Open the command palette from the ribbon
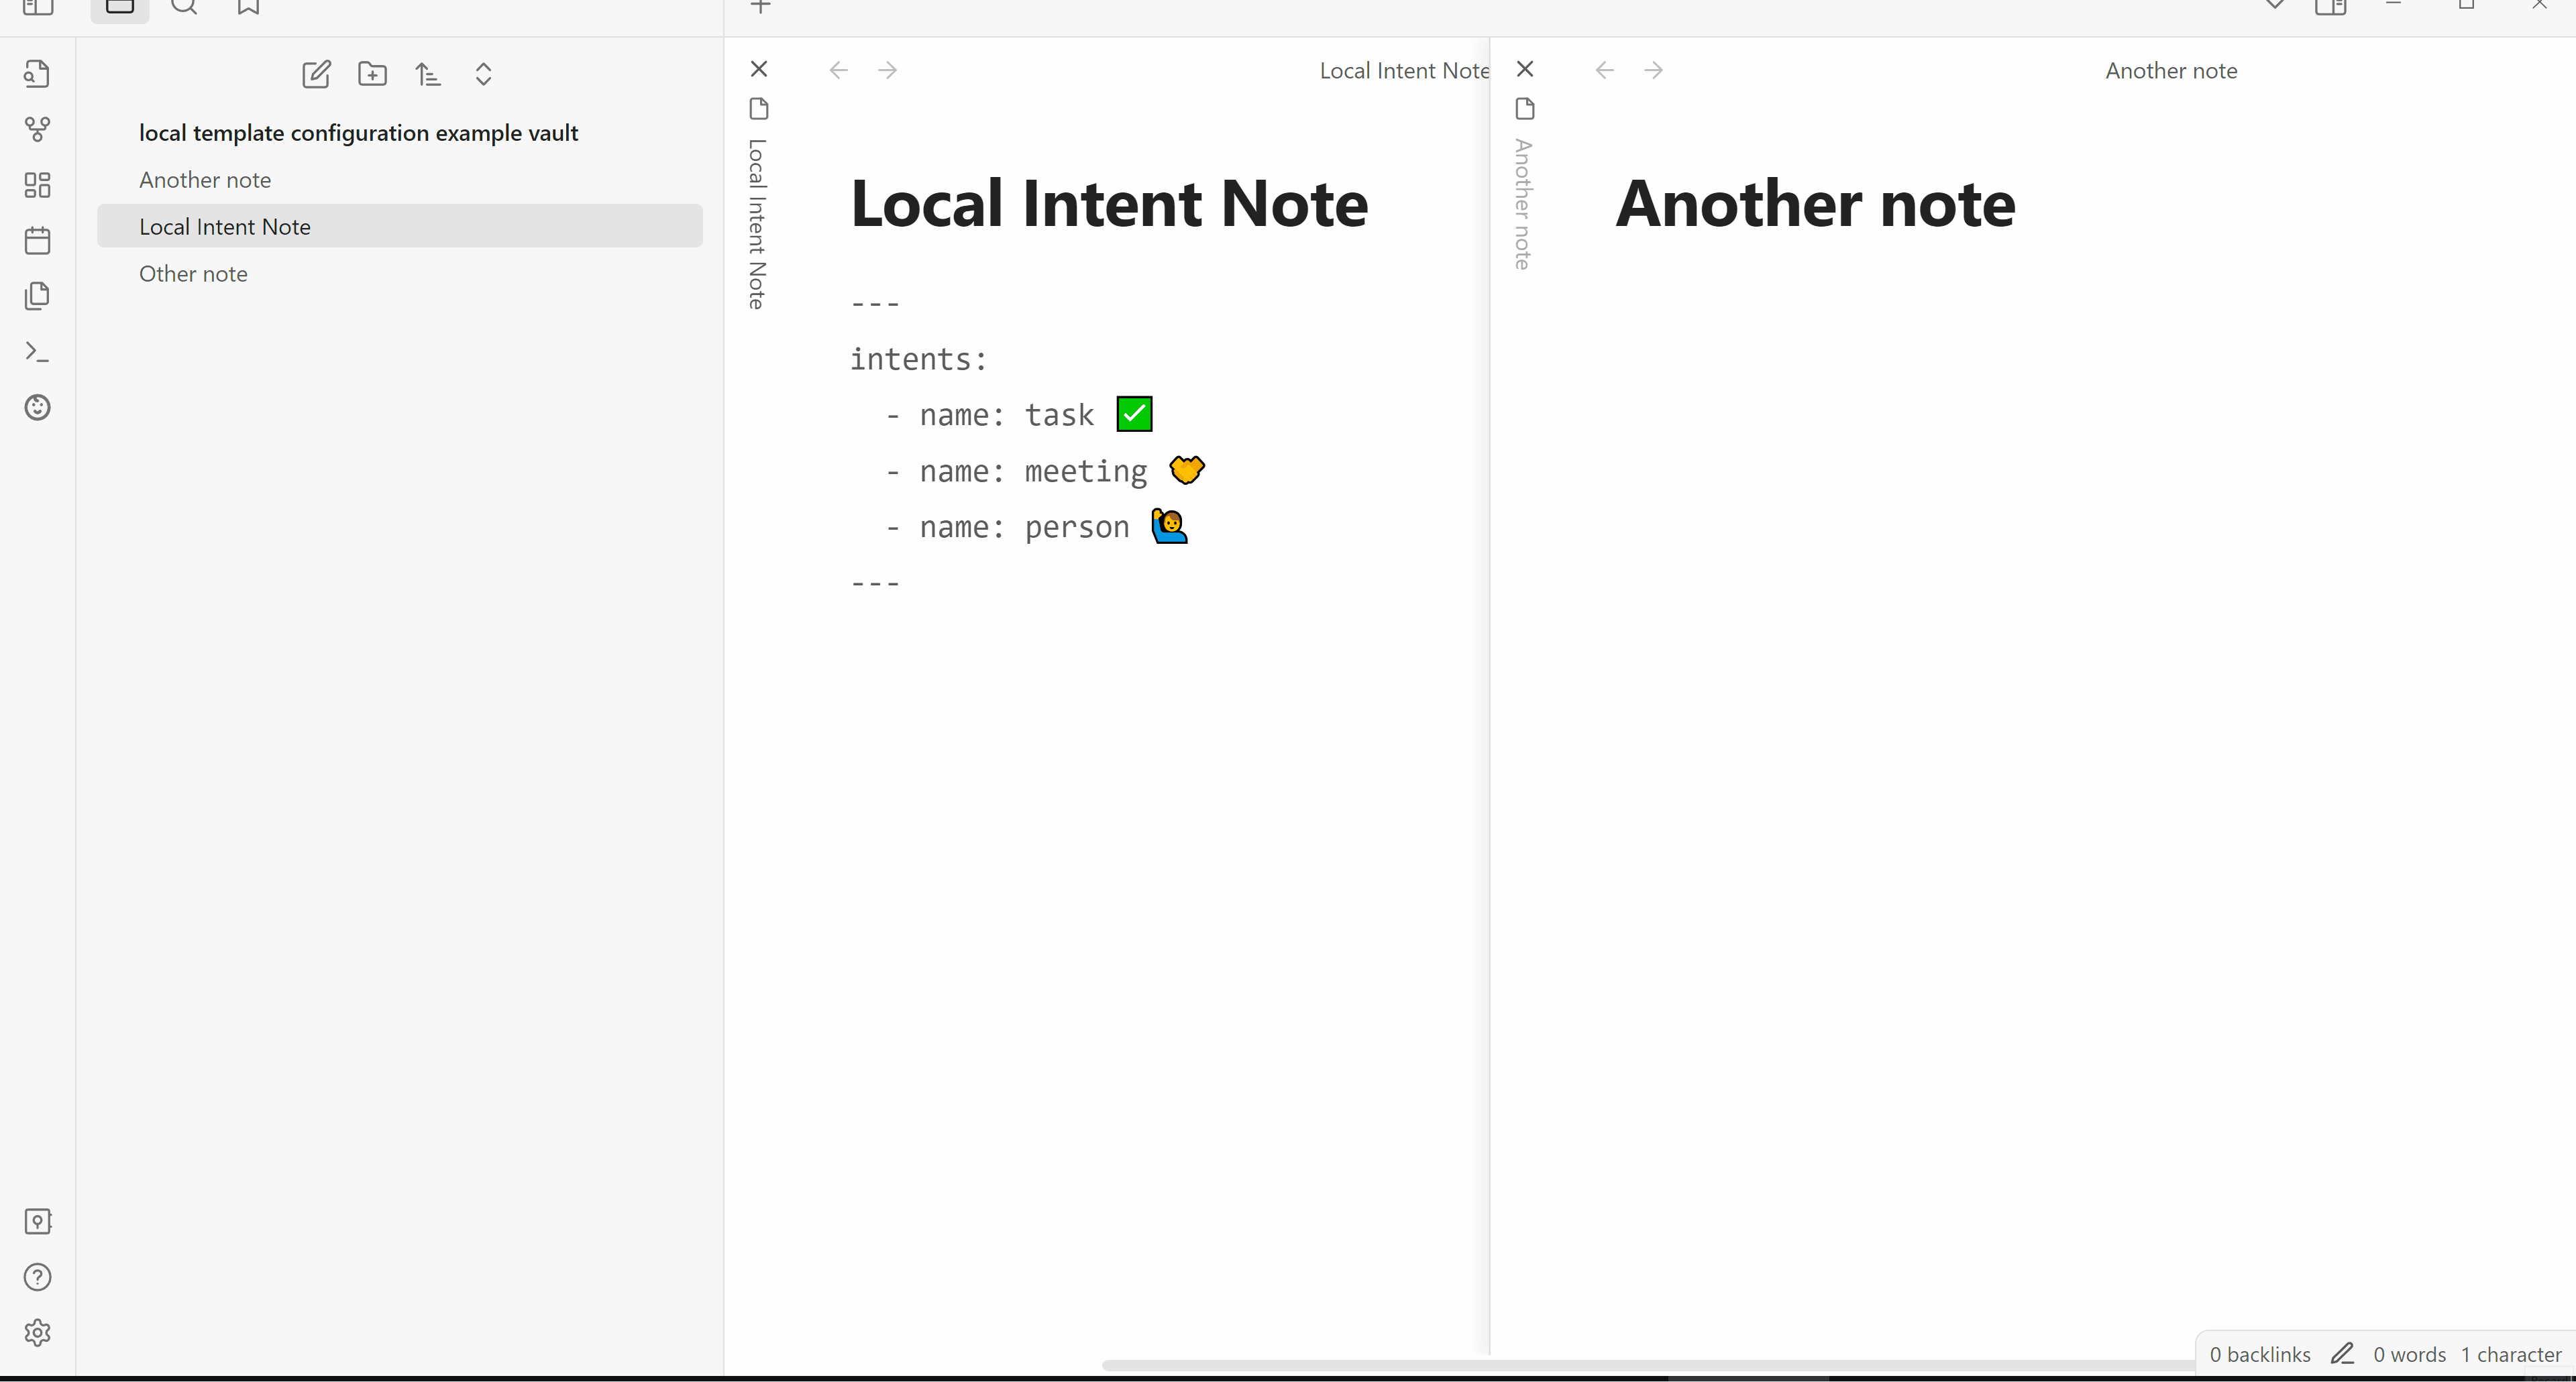Viewport: 2576px width, 1382px height. click(x=37, y=352)
